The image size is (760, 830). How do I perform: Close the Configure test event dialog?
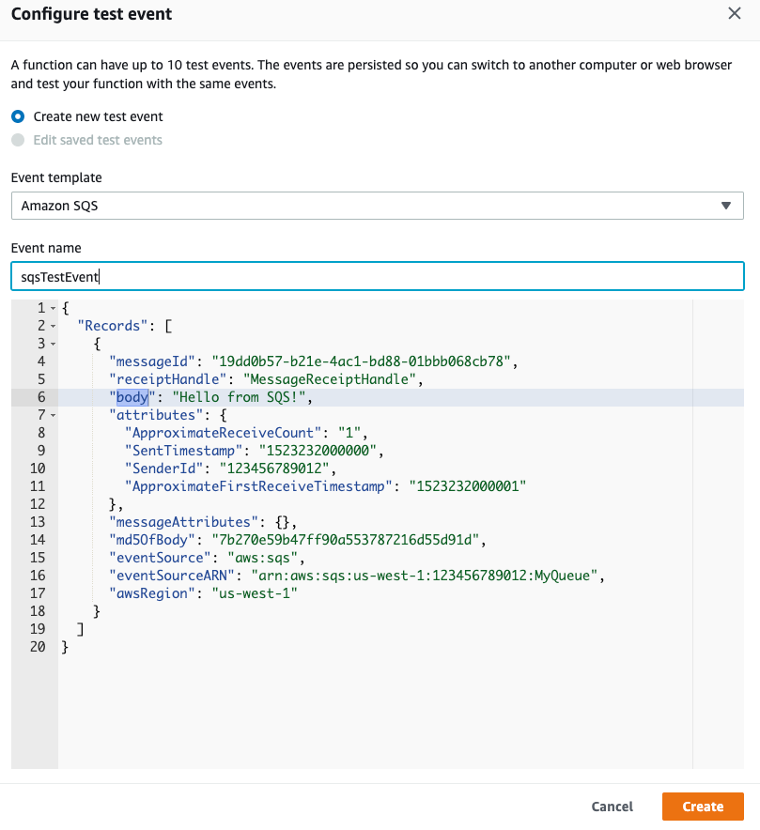click(x=734, y=13)
